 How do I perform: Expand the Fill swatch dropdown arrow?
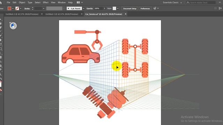(13, 8)
